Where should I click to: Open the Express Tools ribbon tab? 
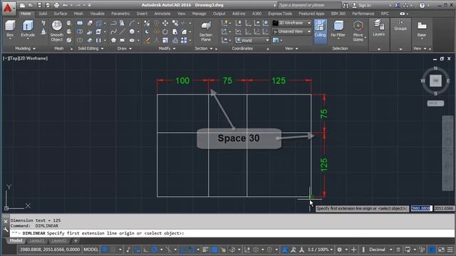pyautogui.click(x=280, y=14)
